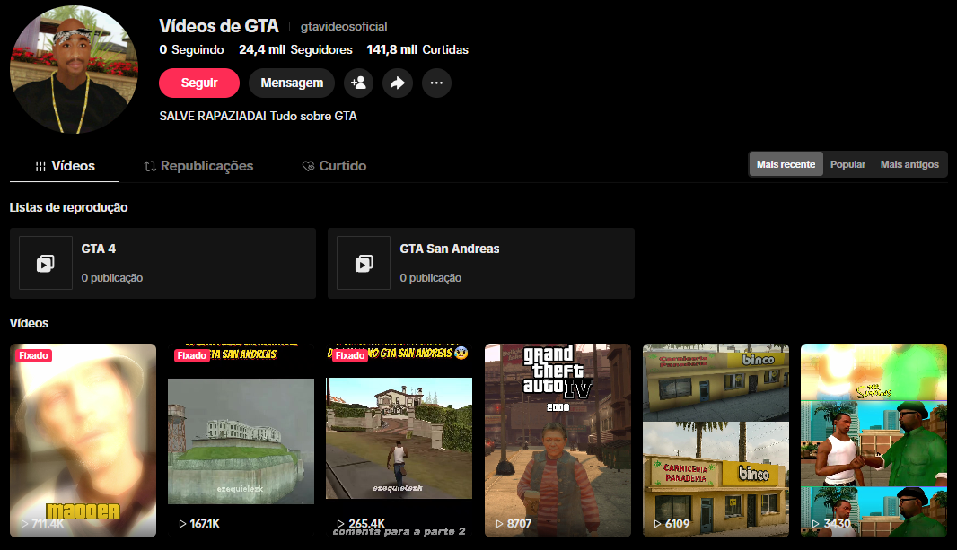Open the video with 3430 views

click(874, 441)
